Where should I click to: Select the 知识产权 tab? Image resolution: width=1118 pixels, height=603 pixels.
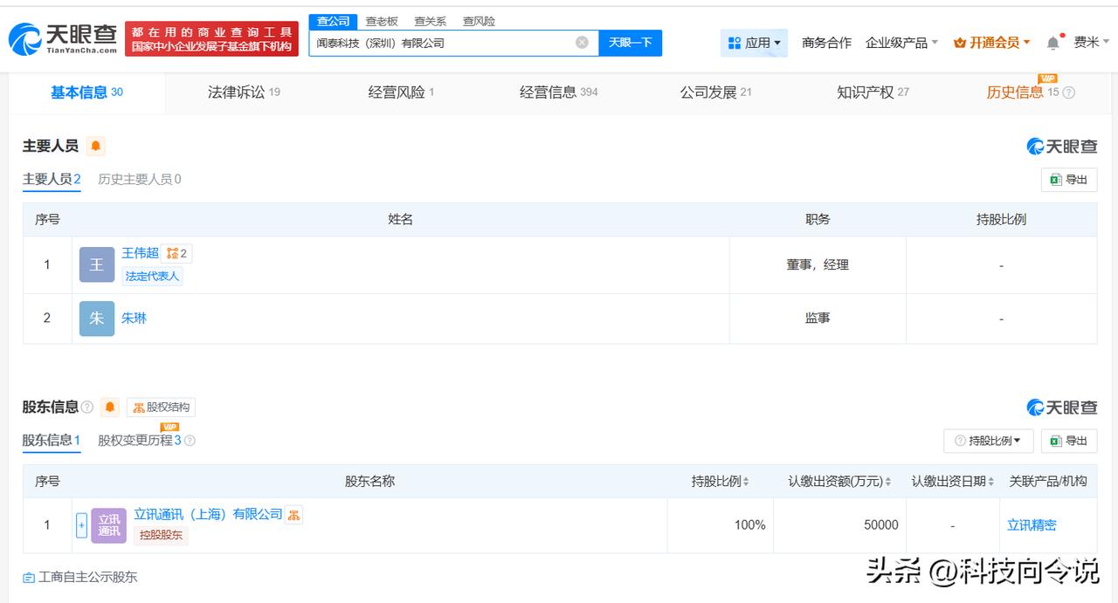point(873,93)
